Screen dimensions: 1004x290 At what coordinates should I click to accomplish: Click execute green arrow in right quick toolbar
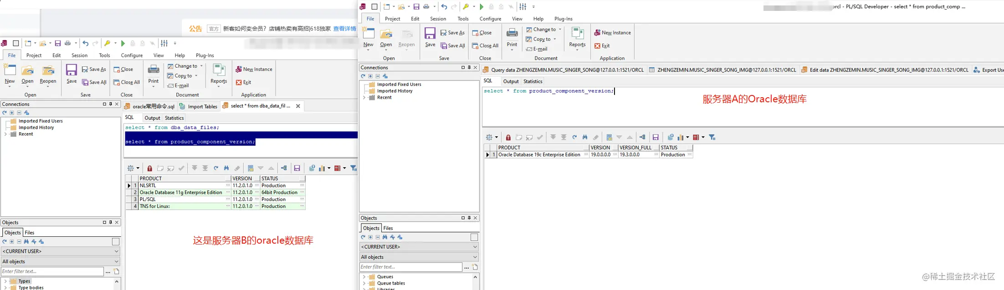482,7
